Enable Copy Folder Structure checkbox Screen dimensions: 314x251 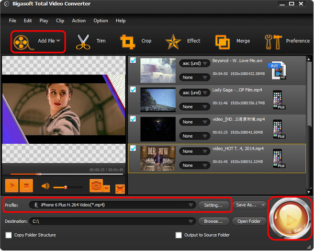click(x=8, y=235)
